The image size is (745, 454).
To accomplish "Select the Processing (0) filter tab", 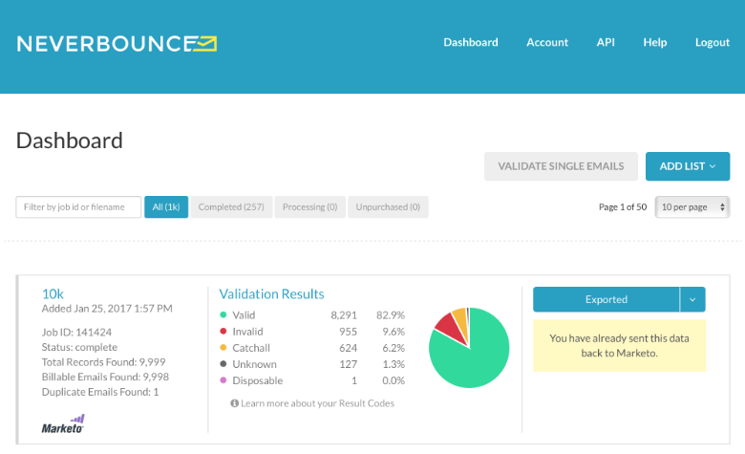I will 309,206.
